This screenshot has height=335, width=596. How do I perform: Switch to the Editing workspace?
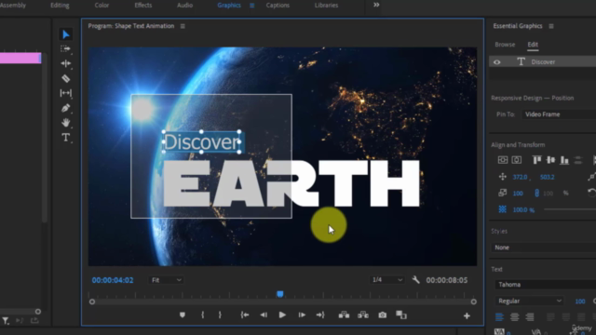click(x=60, y=6)
